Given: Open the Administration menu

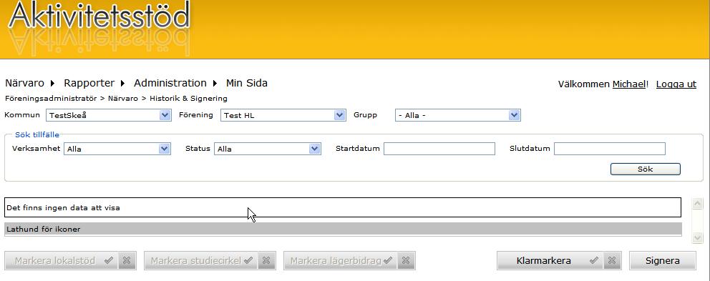Looking at the screenshot, I should pyautogui.click(x=170, y=83).
